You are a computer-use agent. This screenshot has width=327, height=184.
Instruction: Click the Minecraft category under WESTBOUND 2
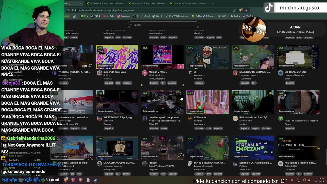click(x=108, y=121)
